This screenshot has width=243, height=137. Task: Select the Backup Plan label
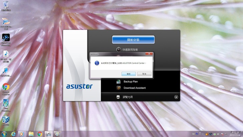131,82
